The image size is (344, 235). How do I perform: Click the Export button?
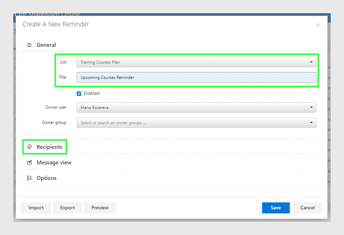click(68, 207)
